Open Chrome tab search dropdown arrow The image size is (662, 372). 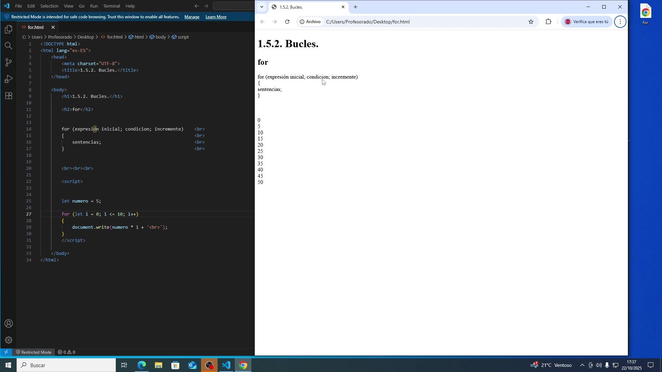[262, 7]
